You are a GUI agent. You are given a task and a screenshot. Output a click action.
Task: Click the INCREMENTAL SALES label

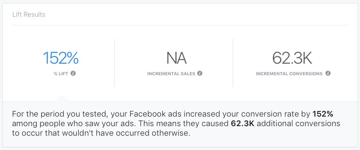pyautogui.click(x=171, y=74)
